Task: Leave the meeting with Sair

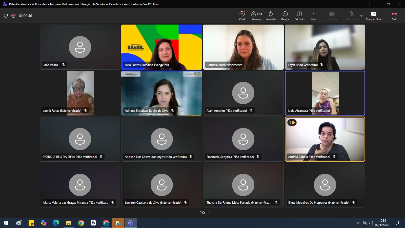Action: 394,16
